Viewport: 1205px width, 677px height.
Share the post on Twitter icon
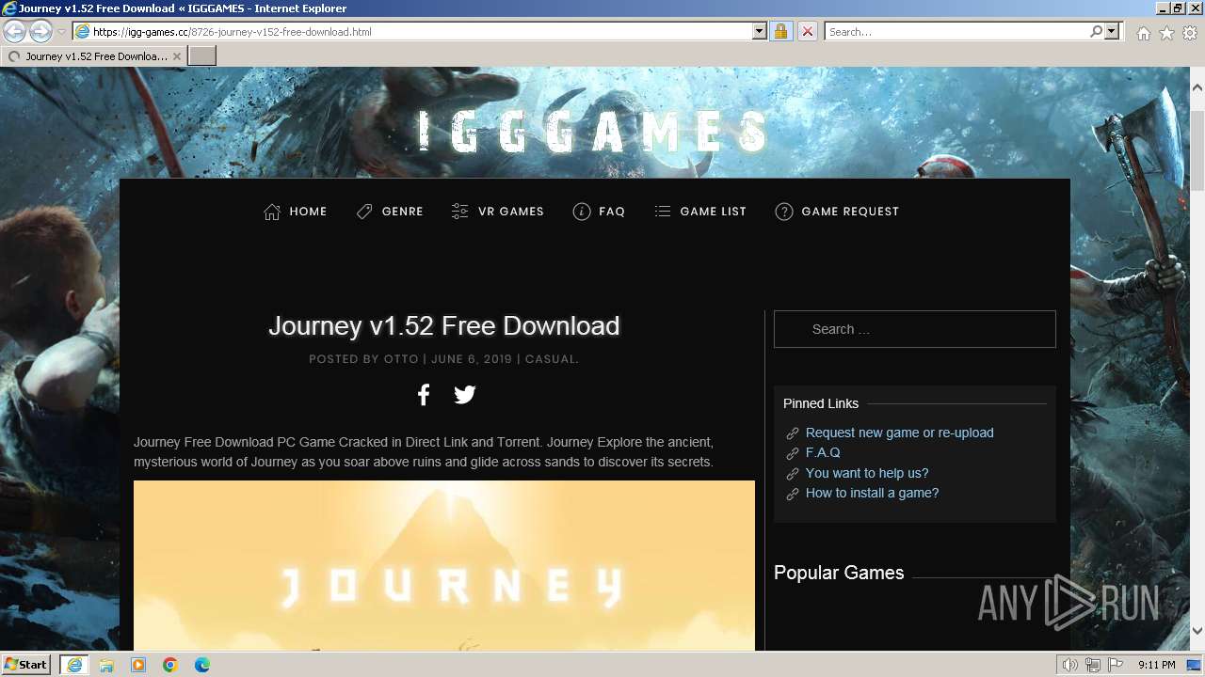[465, 395]
